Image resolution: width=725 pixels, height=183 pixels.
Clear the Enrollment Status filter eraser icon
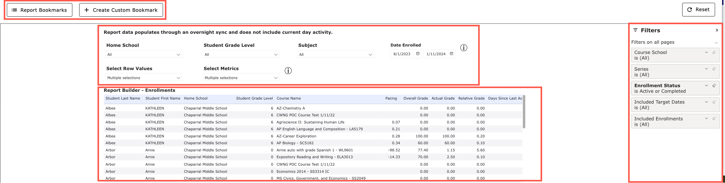click(x=714, y=86)
